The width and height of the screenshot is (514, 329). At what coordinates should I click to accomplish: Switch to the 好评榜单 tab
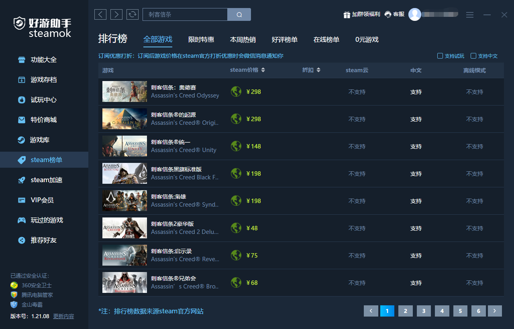285,40
